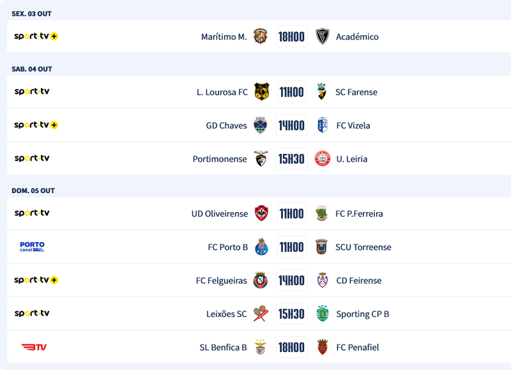Image resolution: width=511 pixels, height=370 pixels.
Task: Click 18H00 kickoff time for Benfica B
Action: [x=291, y=348]
